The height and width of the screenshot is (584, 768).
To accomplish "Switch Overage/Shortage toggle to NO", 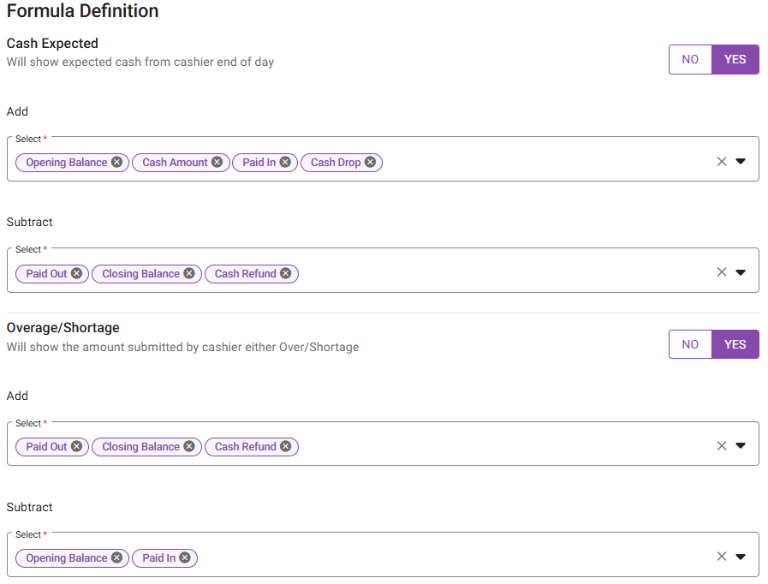I will 690,344.
